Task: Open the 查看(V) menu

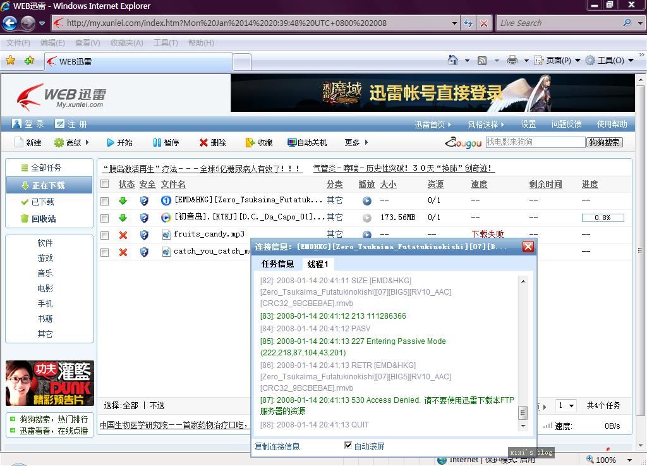Action: click(87, 43)
